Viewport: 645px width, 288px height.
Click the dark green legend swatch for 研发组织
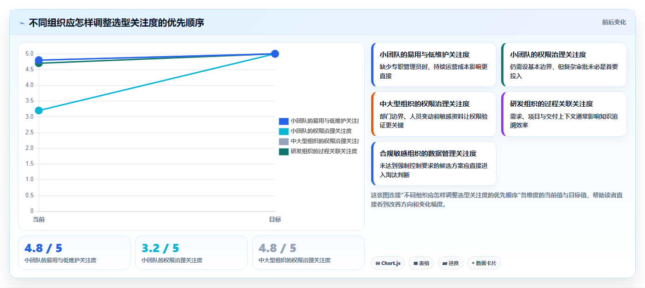[x=284, y=151]
